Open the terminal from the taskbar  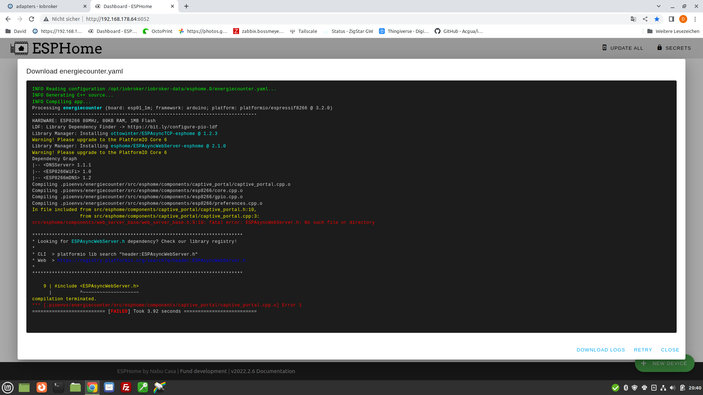point(59,387)
